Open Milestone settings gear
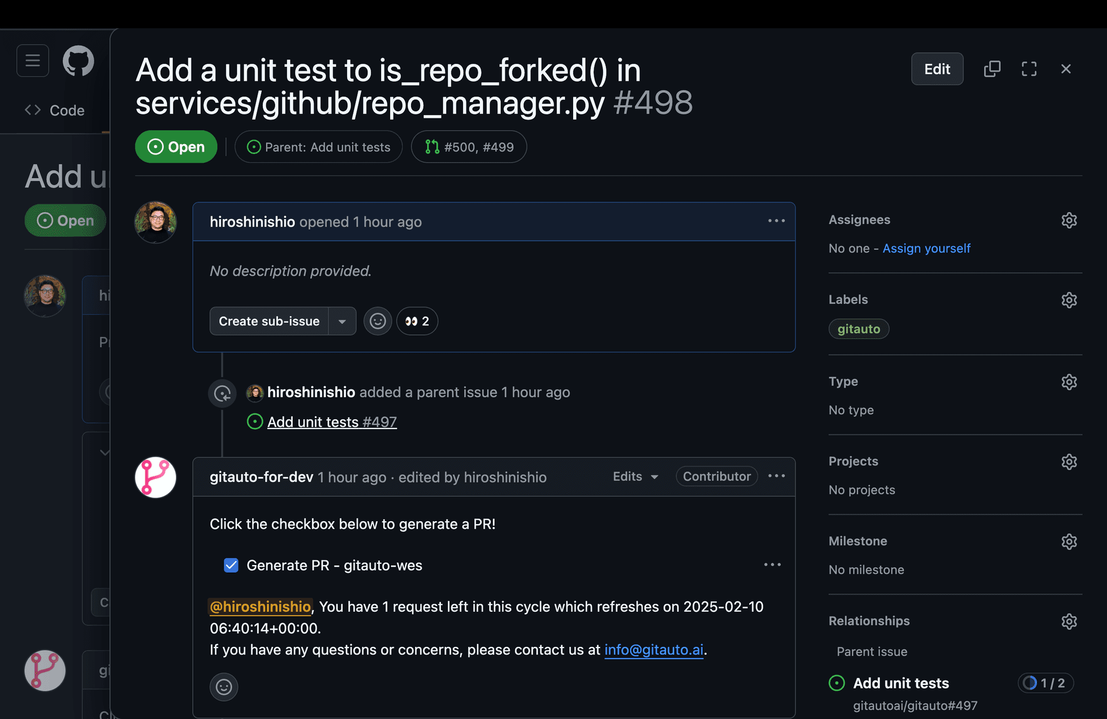This screenshot has width=1107, height=719. 1069,541
